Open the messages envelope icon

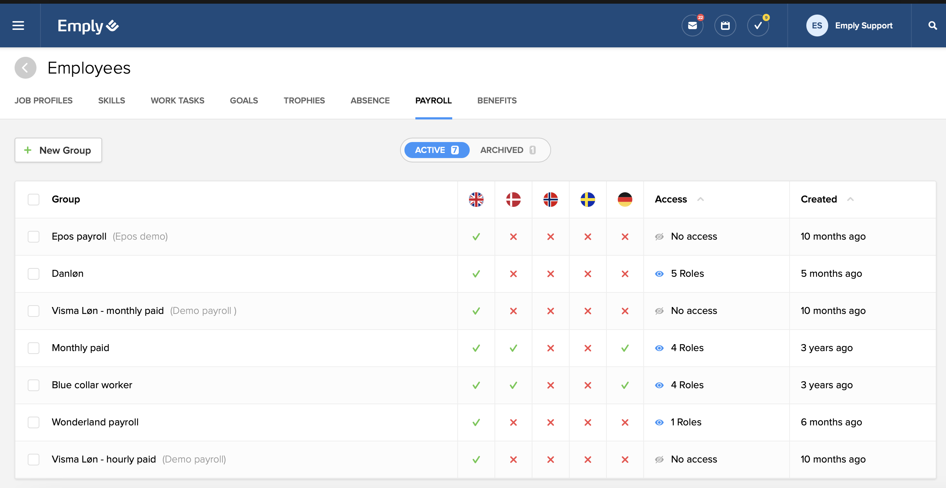coord(692,25)
